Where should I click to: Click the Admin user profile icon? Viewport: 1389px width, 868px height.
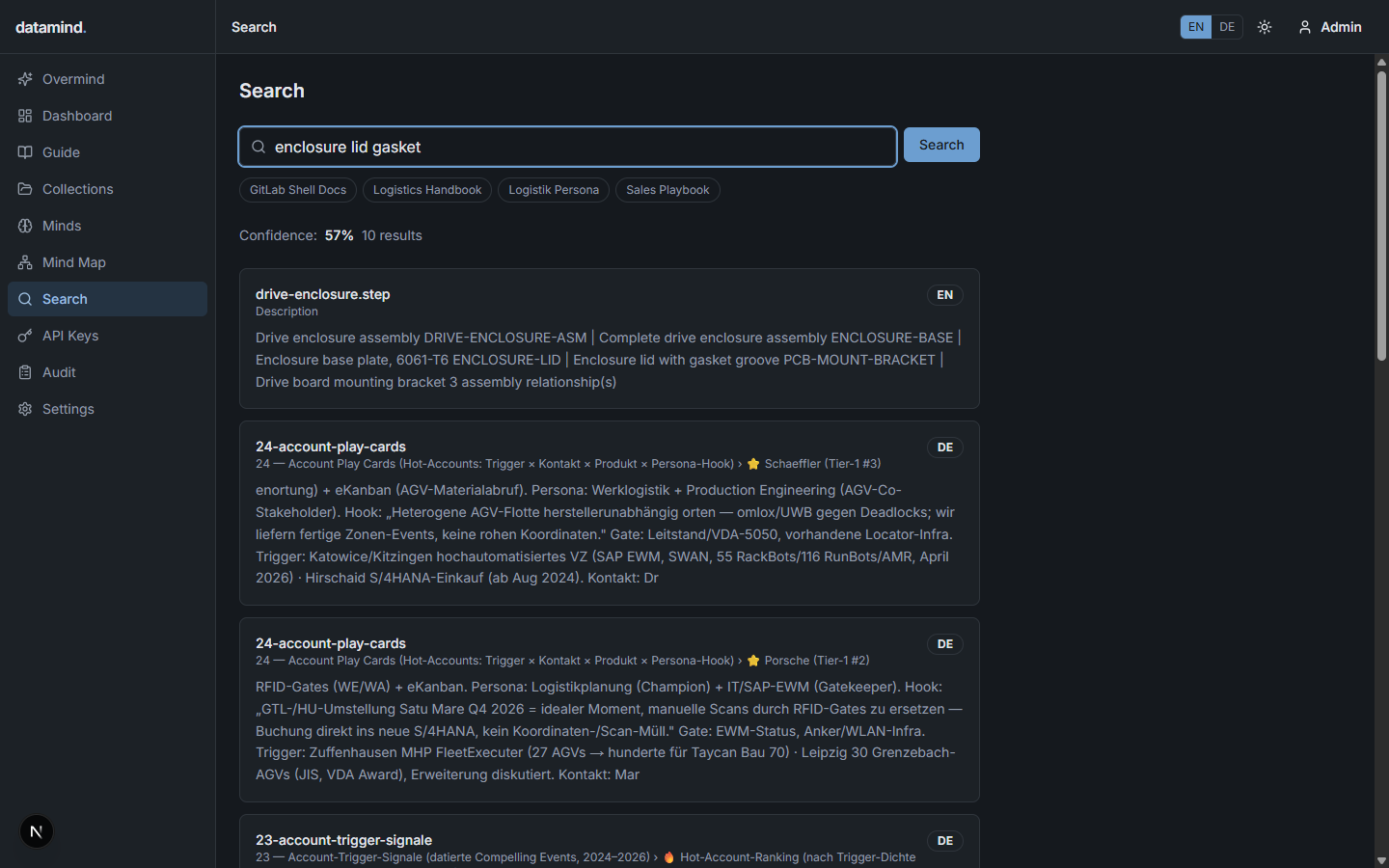(x=1305, y=27)
